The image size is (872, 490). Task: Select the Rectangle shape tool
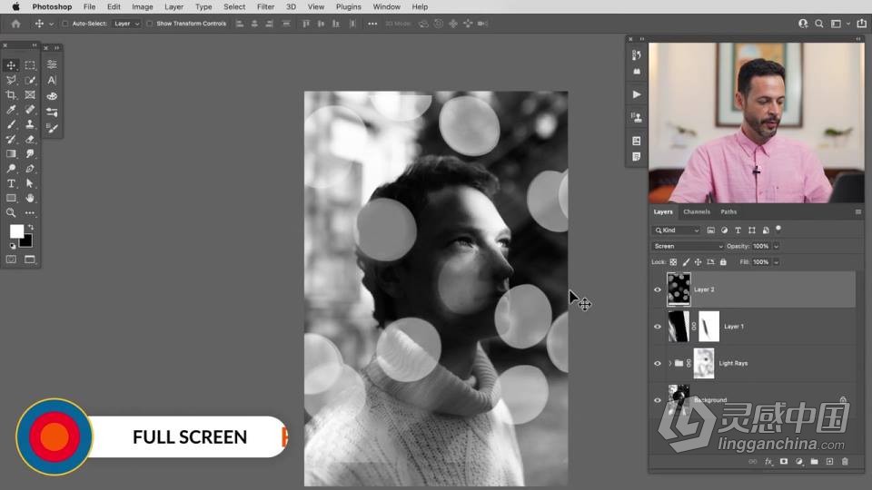point(11,198)
